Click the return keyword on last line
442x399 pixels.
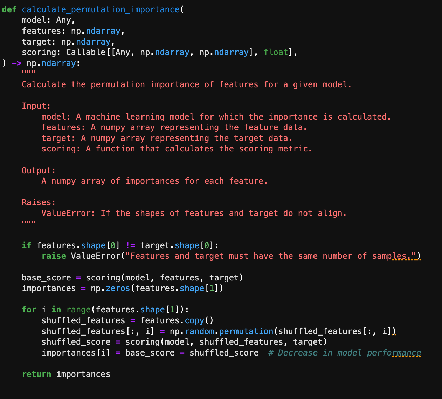tap(36, 374)
